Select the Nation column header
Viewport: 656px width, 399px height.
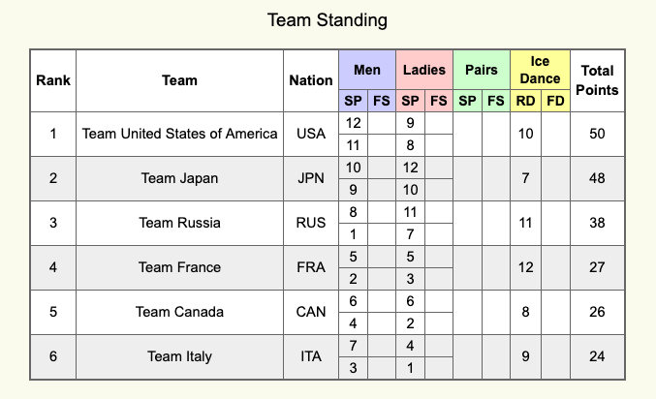[311, 80]
